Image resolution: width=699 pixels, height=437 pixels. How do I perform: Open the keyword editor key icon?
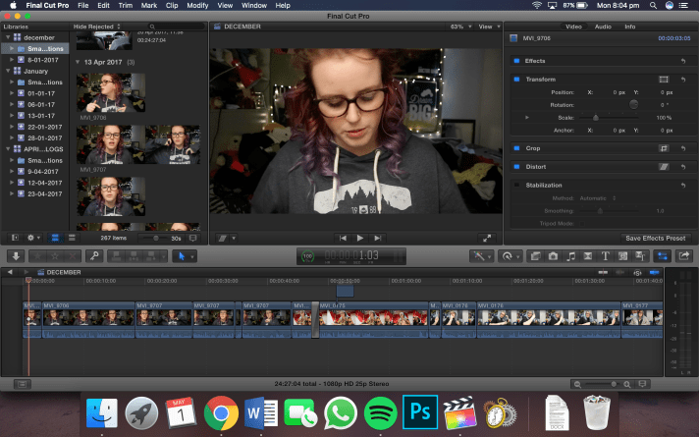(96, 255)
